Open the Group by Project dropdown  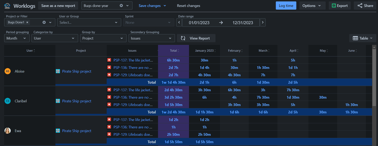tap(103, 38)
